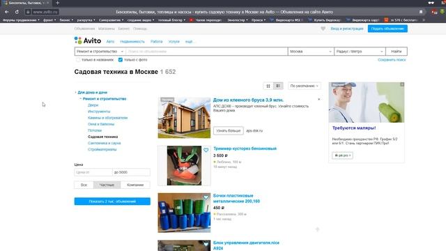
Task: Open the Авто section in header
Action: pyautogui.click(x=110, y=42)
